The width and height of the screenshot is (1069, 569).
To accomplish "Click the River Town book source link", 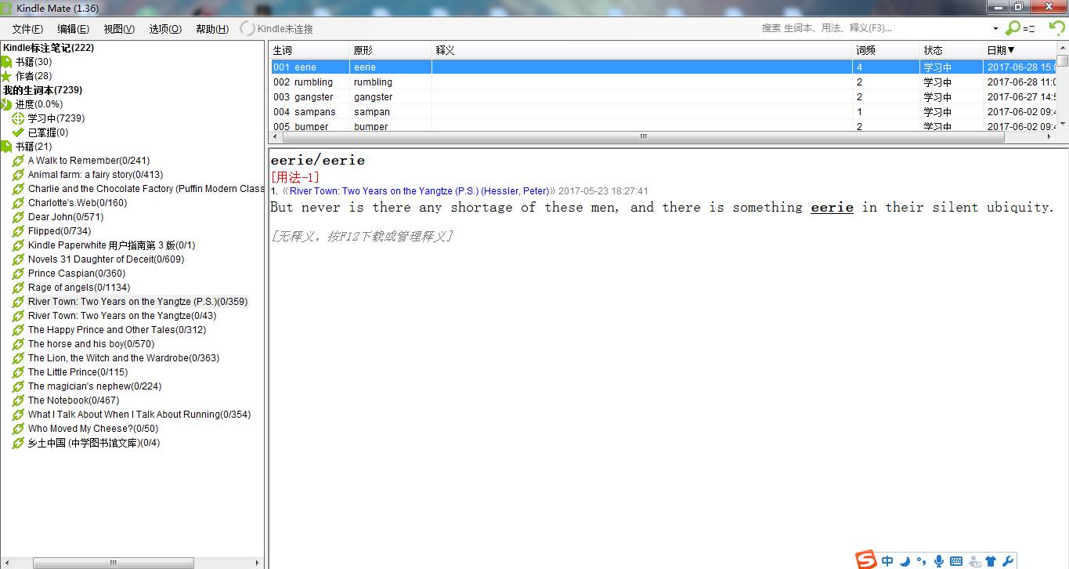I will click(x=419, y=191).
